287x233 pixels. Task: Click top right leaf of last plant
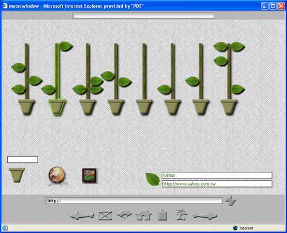click(237, 47)
